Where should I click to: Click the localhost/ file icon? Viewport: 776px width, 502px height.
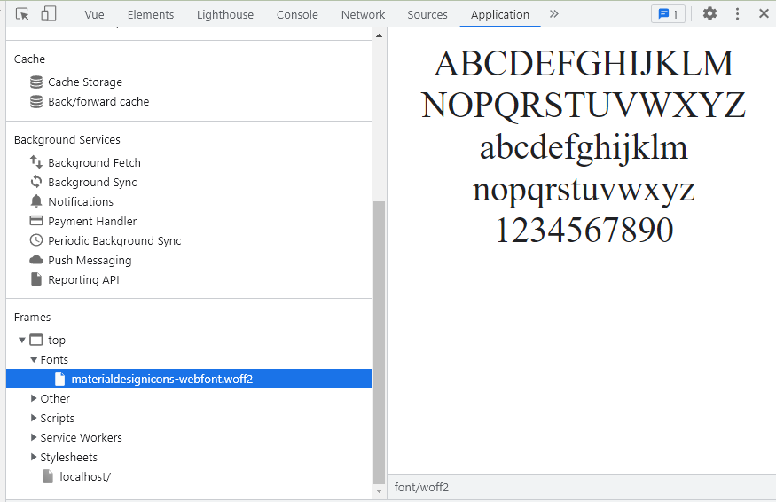pos(48,476)
